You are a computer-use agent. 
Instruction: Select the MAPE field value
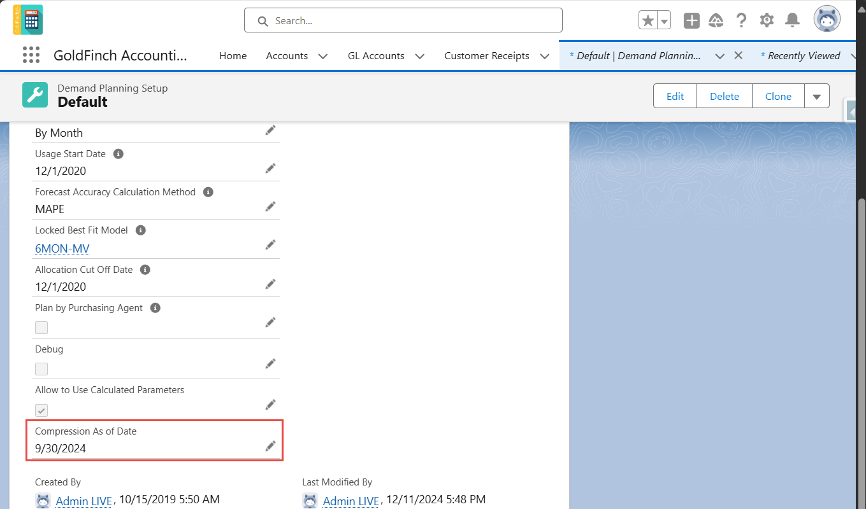(x=50, y=209)
